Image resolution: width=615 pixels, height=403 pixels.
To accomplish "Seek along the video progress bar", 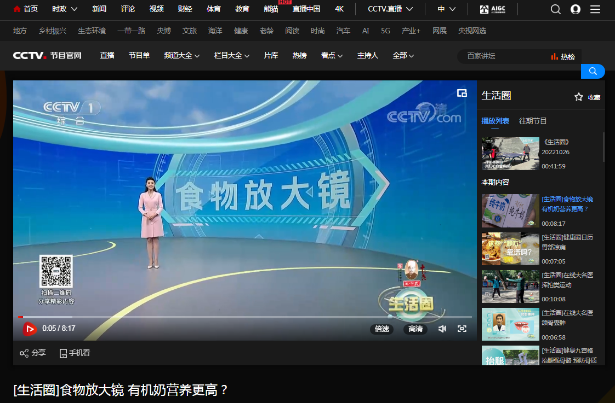I will [245, 317].
